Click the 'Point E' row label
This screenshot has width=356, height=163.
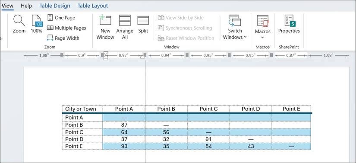tap(82, 147)
